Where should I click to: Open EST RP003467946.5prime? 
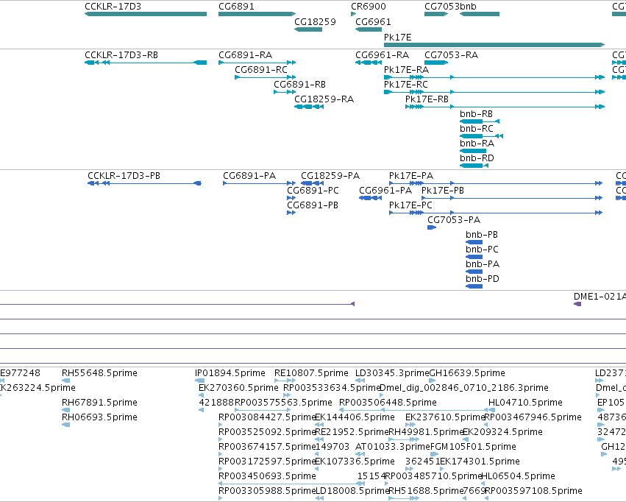pos(533,418)
